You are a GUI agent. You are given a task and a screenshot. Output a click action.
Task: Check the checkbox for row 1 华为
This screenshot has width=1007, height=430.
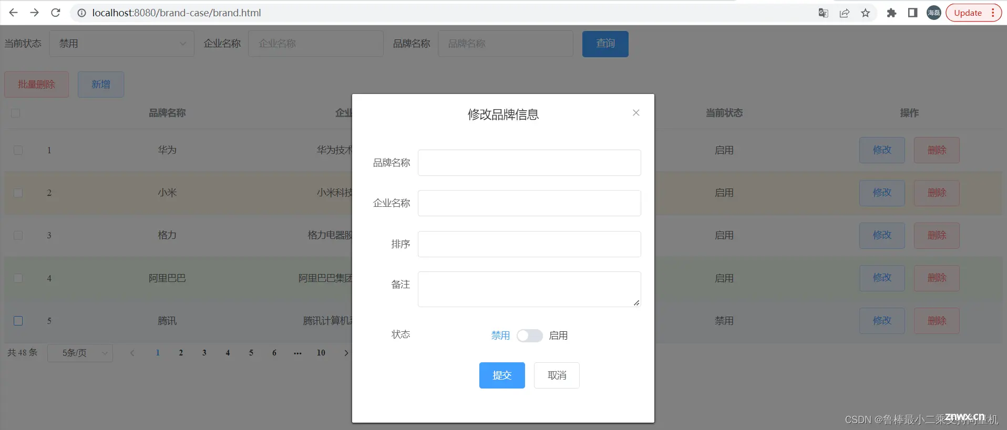point(18,150)
